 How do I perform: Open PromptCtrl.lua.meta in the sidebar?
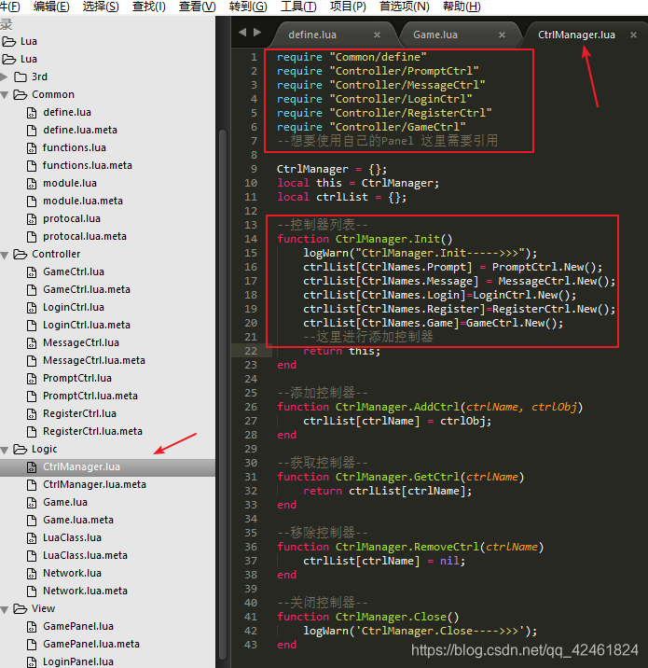(90, 397)
